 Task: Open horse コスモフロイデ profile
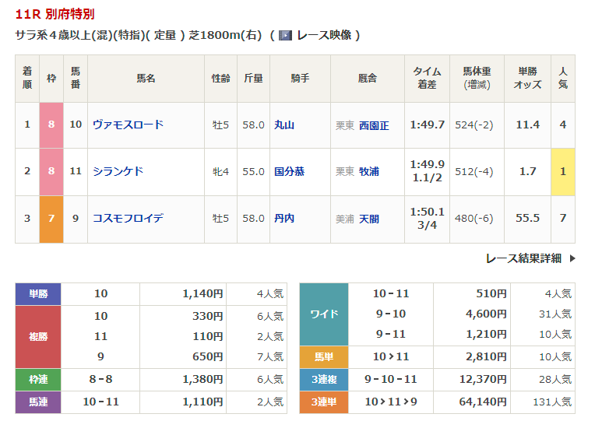128,218
